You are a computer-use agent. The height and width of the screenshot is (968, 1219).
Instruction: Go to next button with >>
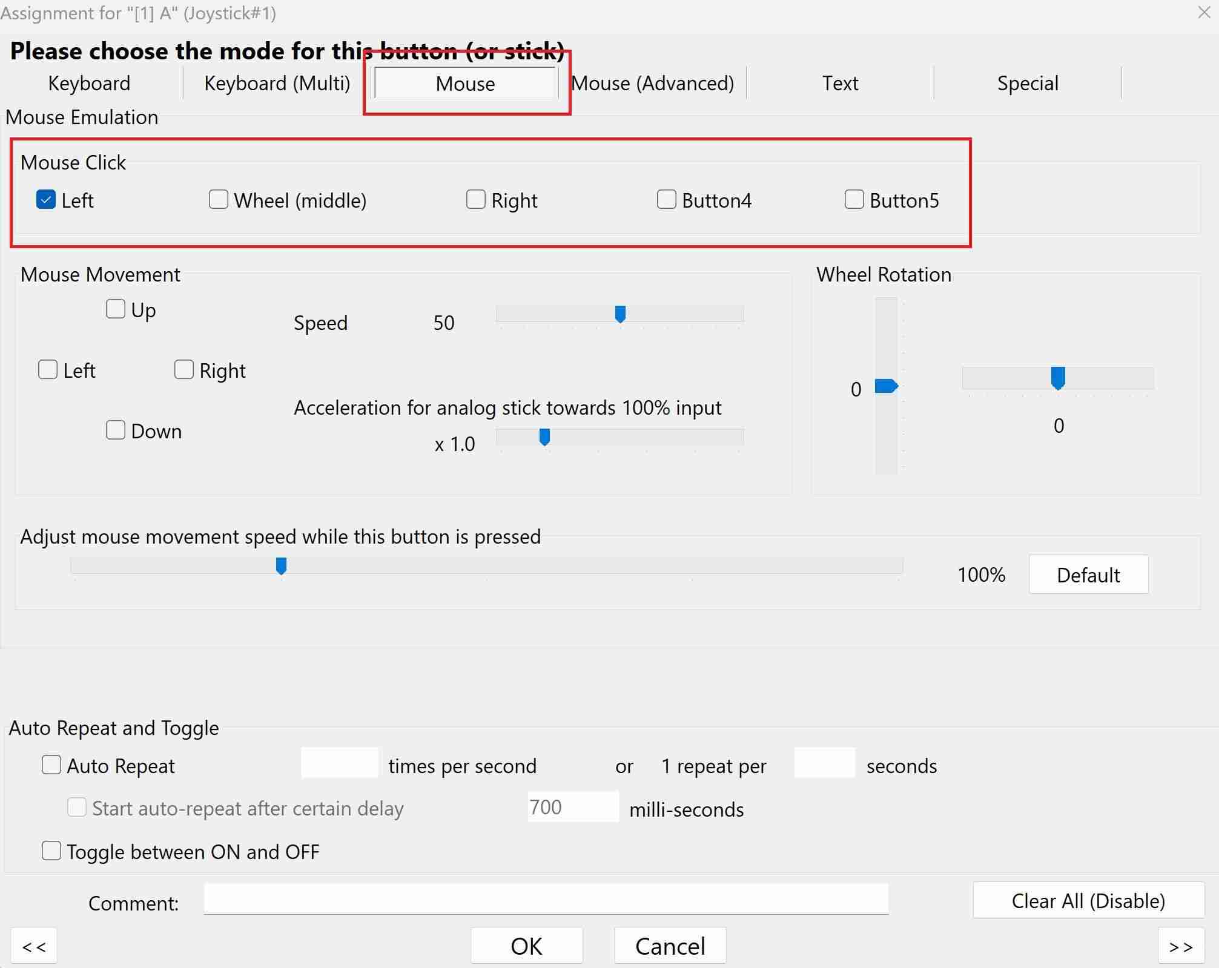coord(1180,945)
